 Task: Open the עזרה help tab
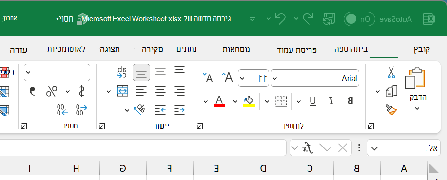(19, 50)
